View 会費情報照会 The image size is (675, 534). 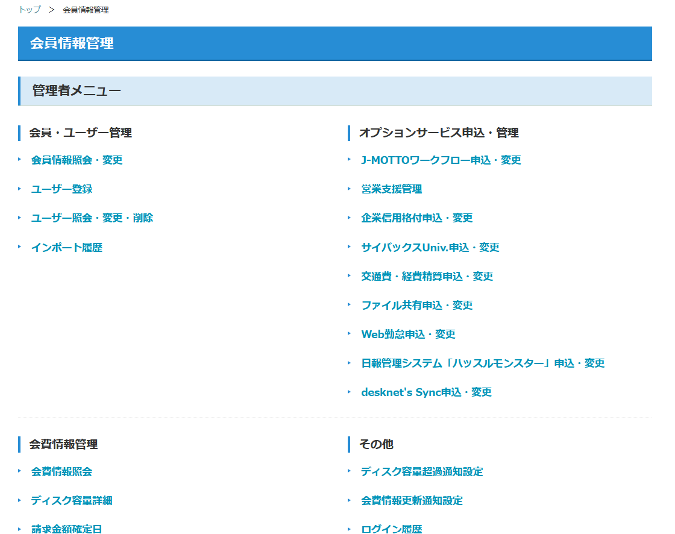[61, 471]
